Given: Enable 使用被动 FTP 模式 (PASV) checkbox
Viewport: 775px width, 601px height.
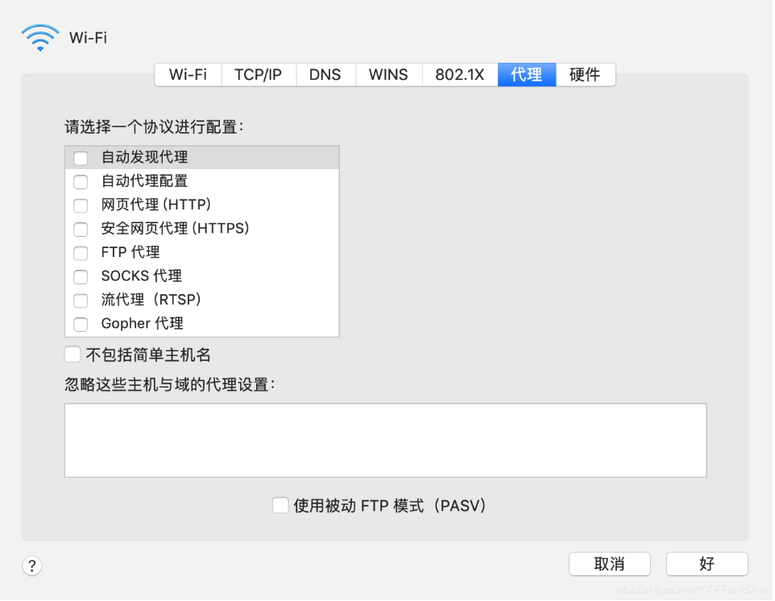Looking at the screenshot, I should pyautogui.click(x=280, y=506).
